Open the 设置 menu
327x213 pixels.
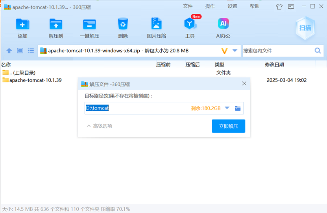[x=232, y=6]
